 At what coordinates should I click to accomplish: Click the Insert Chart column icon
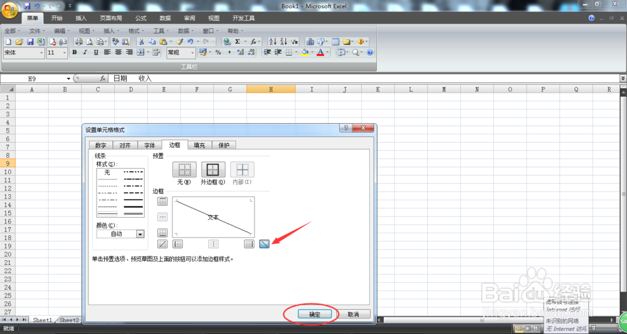[310, 41]
